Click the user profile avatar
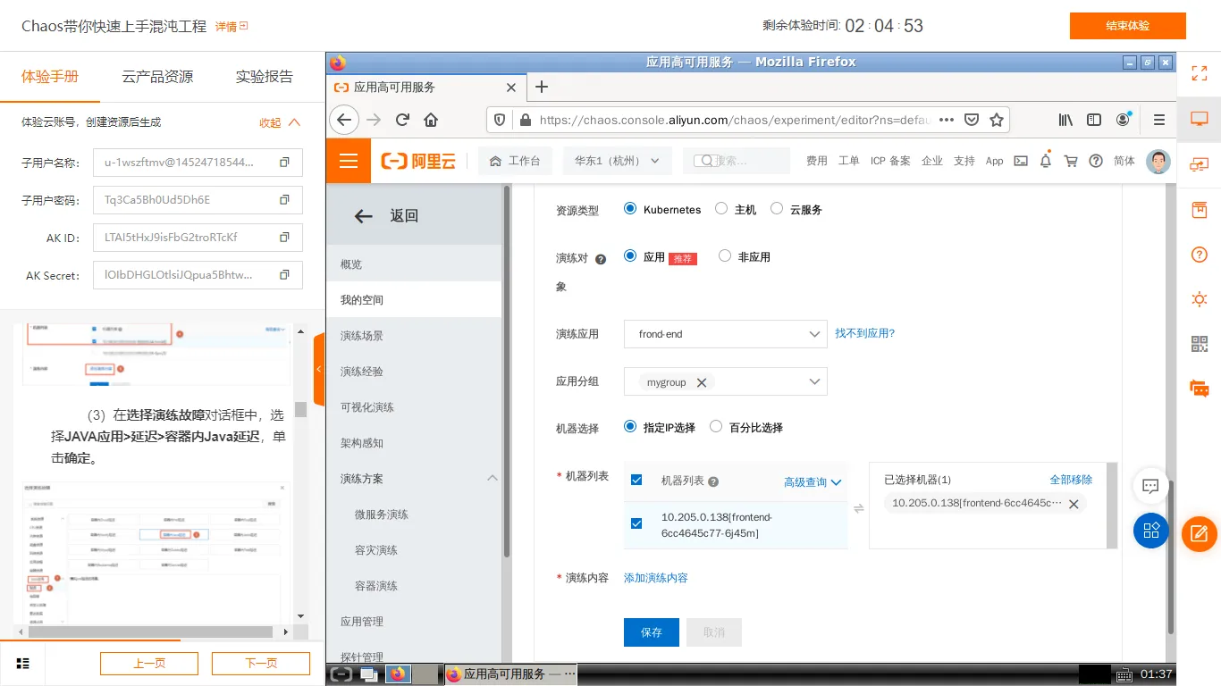1221x686 pixels. click(x=1158, y=161)
